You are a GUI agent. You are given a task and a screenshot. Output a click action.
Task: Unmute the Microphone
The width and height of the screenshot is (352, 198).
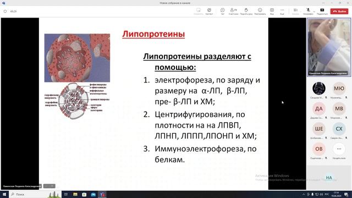(308, 11)
